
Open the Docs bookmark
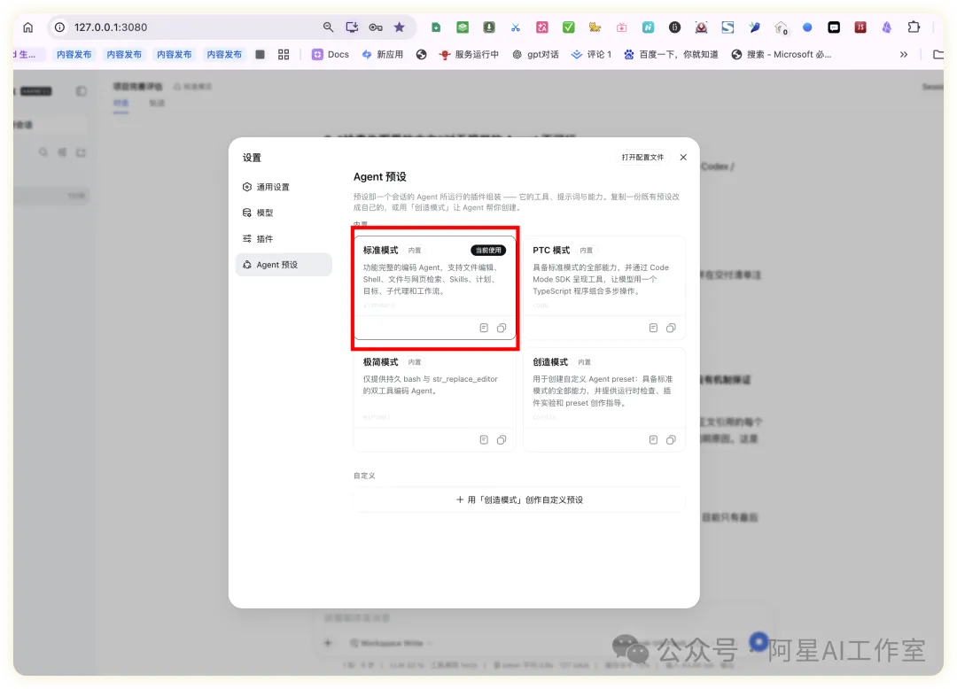pyautogui.click(x=331, y=54)
